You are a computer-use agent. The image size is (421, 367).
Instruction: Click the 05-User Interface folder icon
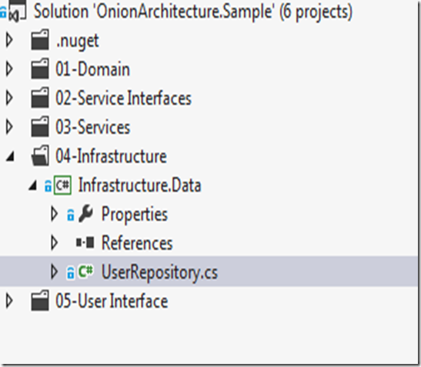pos(40,301)
